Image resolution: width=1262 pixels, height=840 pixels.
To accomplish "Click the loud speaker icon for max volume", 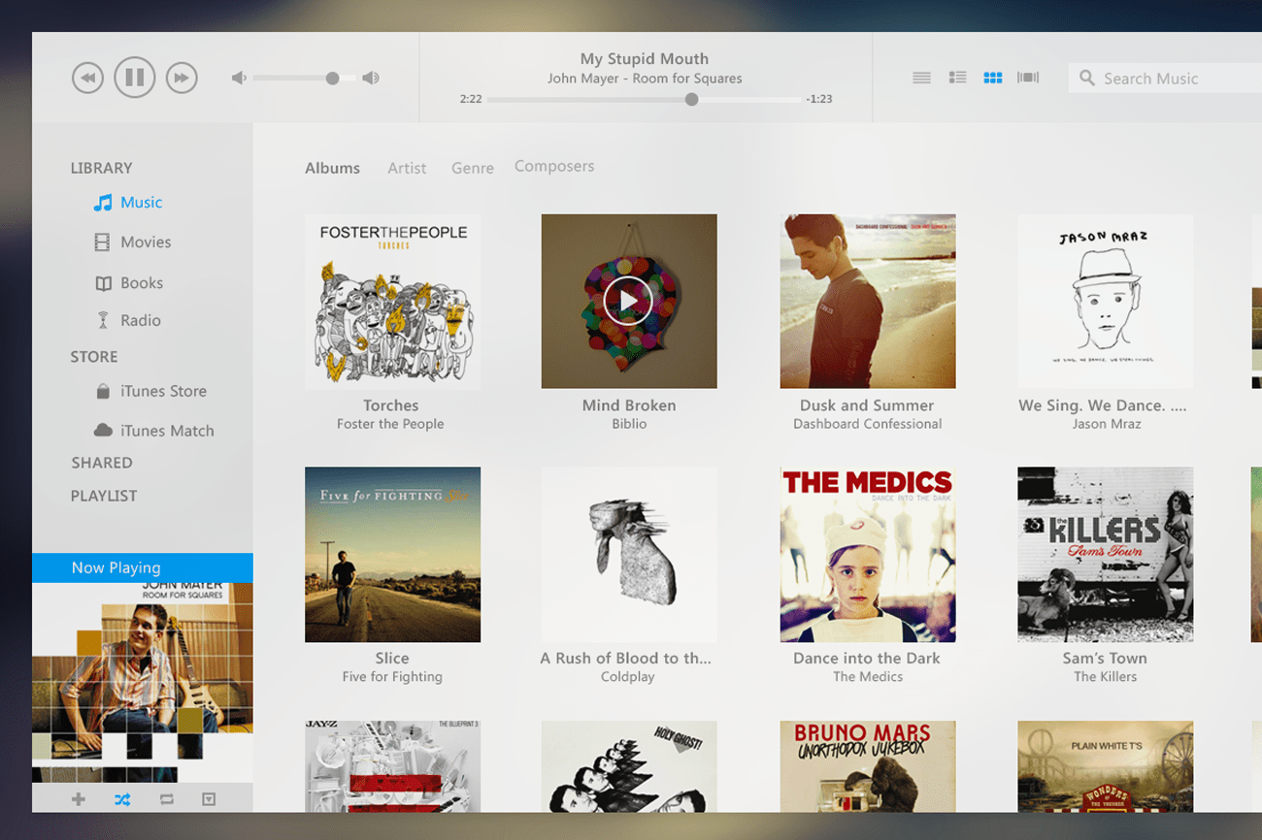I will [371, 78].
